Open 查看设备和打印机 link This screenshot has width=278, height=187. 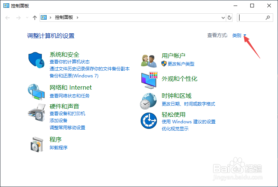pos(67,114)
